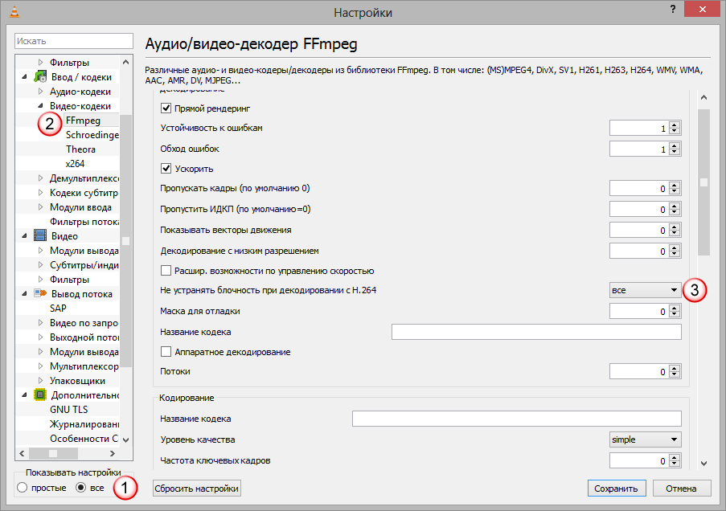The height and width of the screenshot is (511, 726).
Task: Click tree vertical scroll-down arrow
Action: pyautogui.click(x=126, y=439)
